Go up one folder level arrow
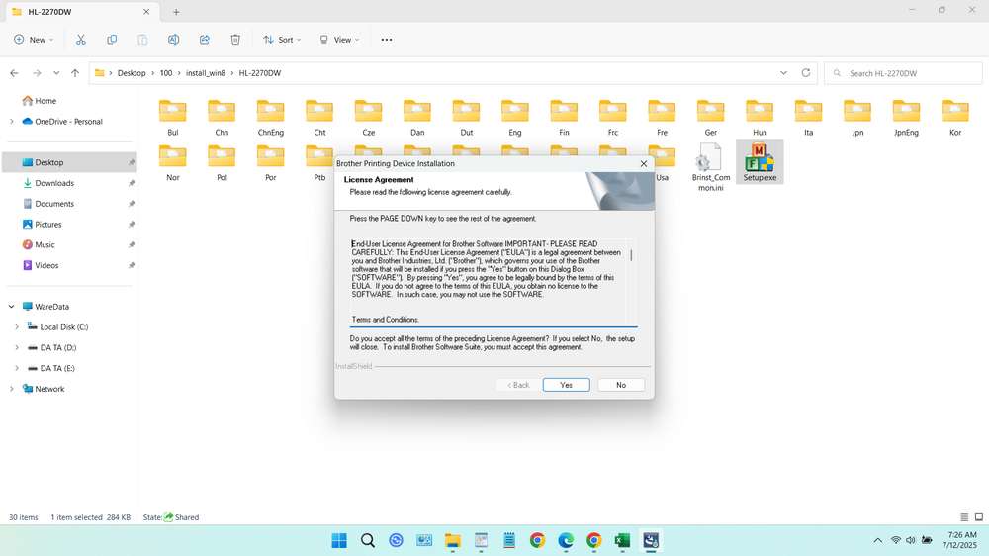989x556 pixels. point(75,73)
